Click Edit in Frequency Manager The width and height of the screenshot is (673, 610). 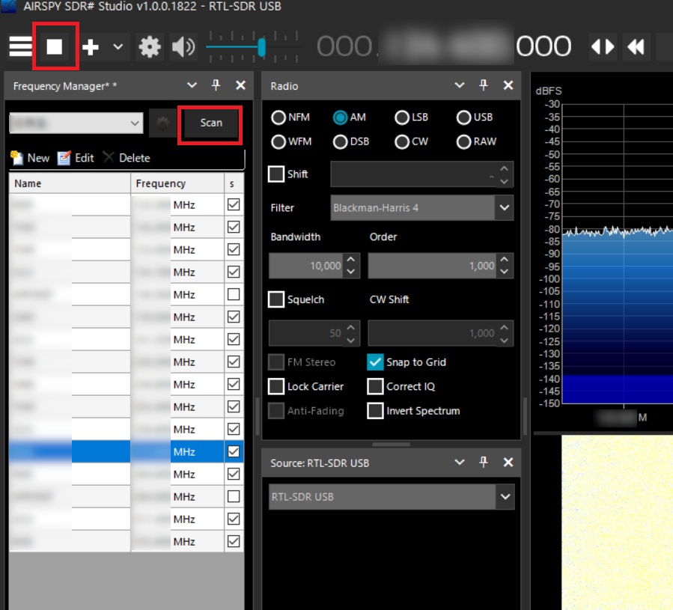coord(76,158)
